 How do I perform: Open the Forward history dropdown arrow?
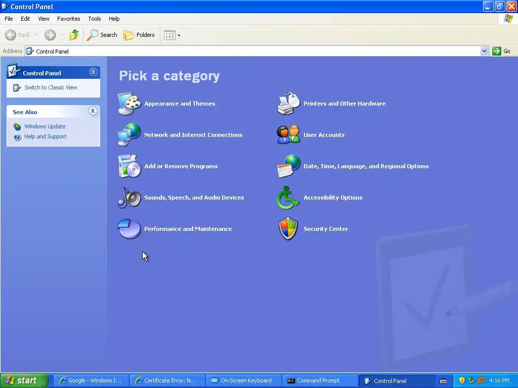62,35
